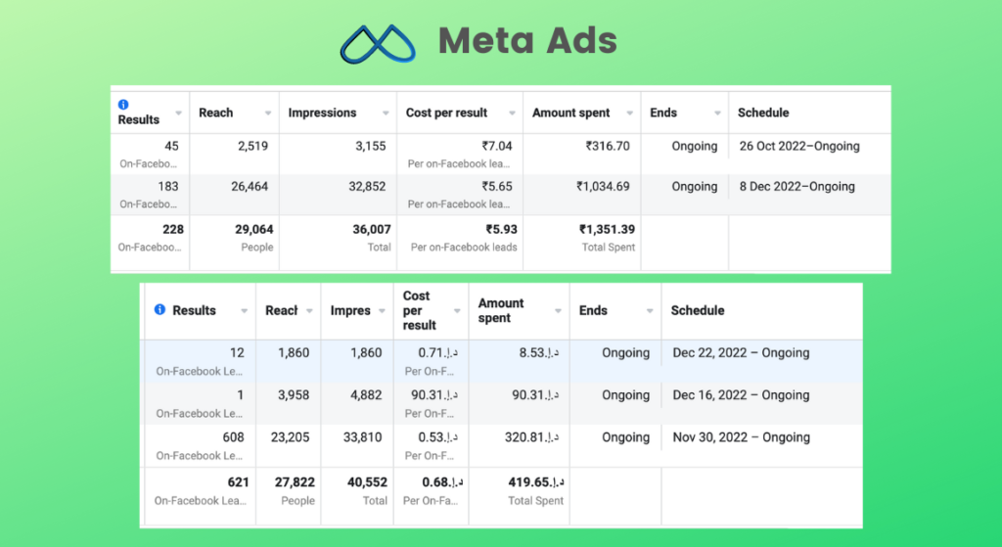Click the Dec 16, 2022 – Ongoing schedule
The width and height of the screenshot is (1002, 547).
741,395
